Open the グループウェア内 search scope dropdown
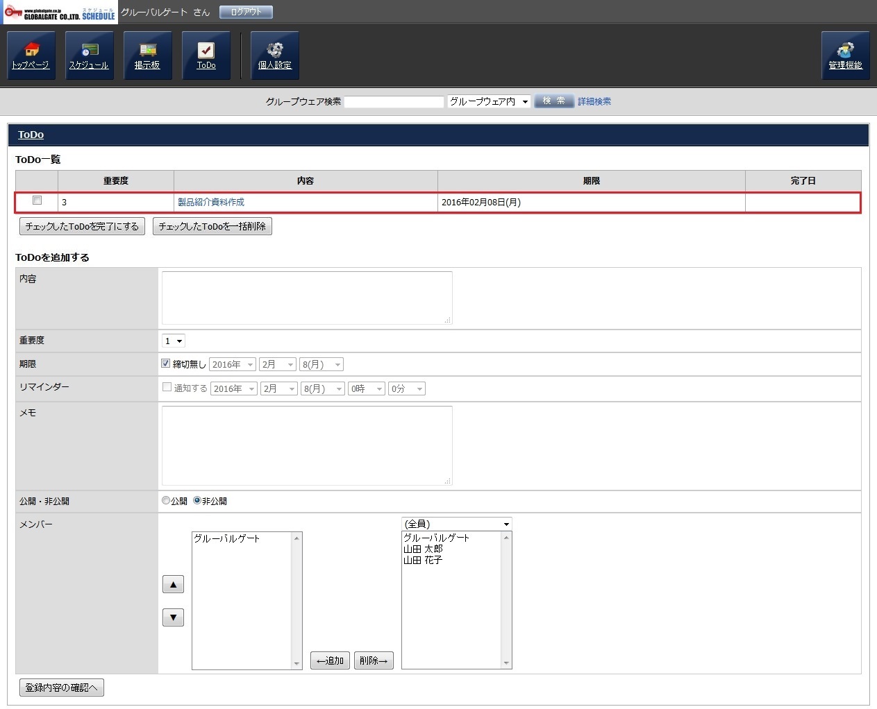 pos(489,101)
